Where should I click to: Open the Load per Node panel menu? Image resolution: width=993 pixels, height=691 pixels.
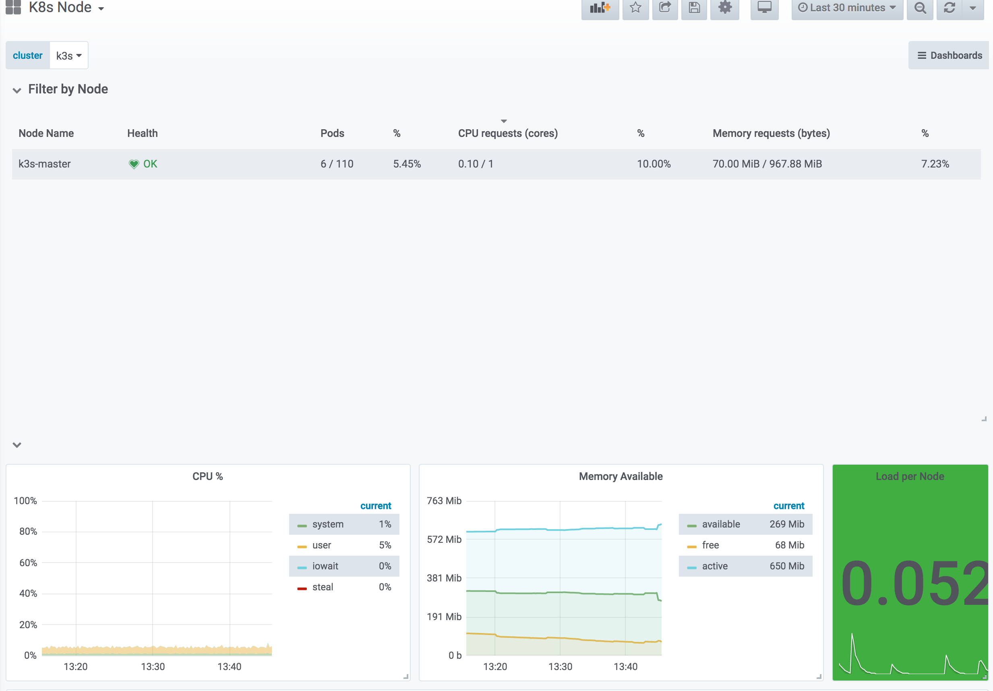[x=910, y=476]
